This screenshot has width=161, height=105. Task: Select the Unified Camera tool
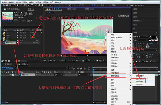(18, 5)
